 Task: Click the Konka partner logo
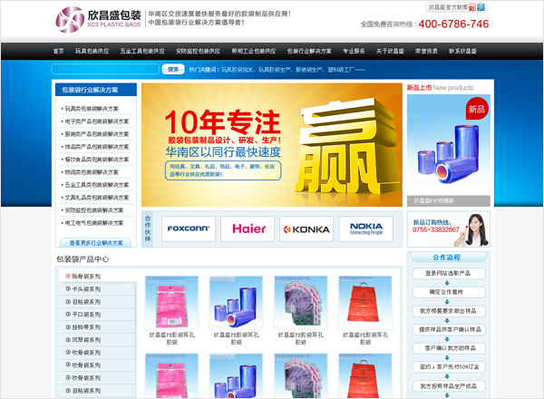[x=306, y=229]
